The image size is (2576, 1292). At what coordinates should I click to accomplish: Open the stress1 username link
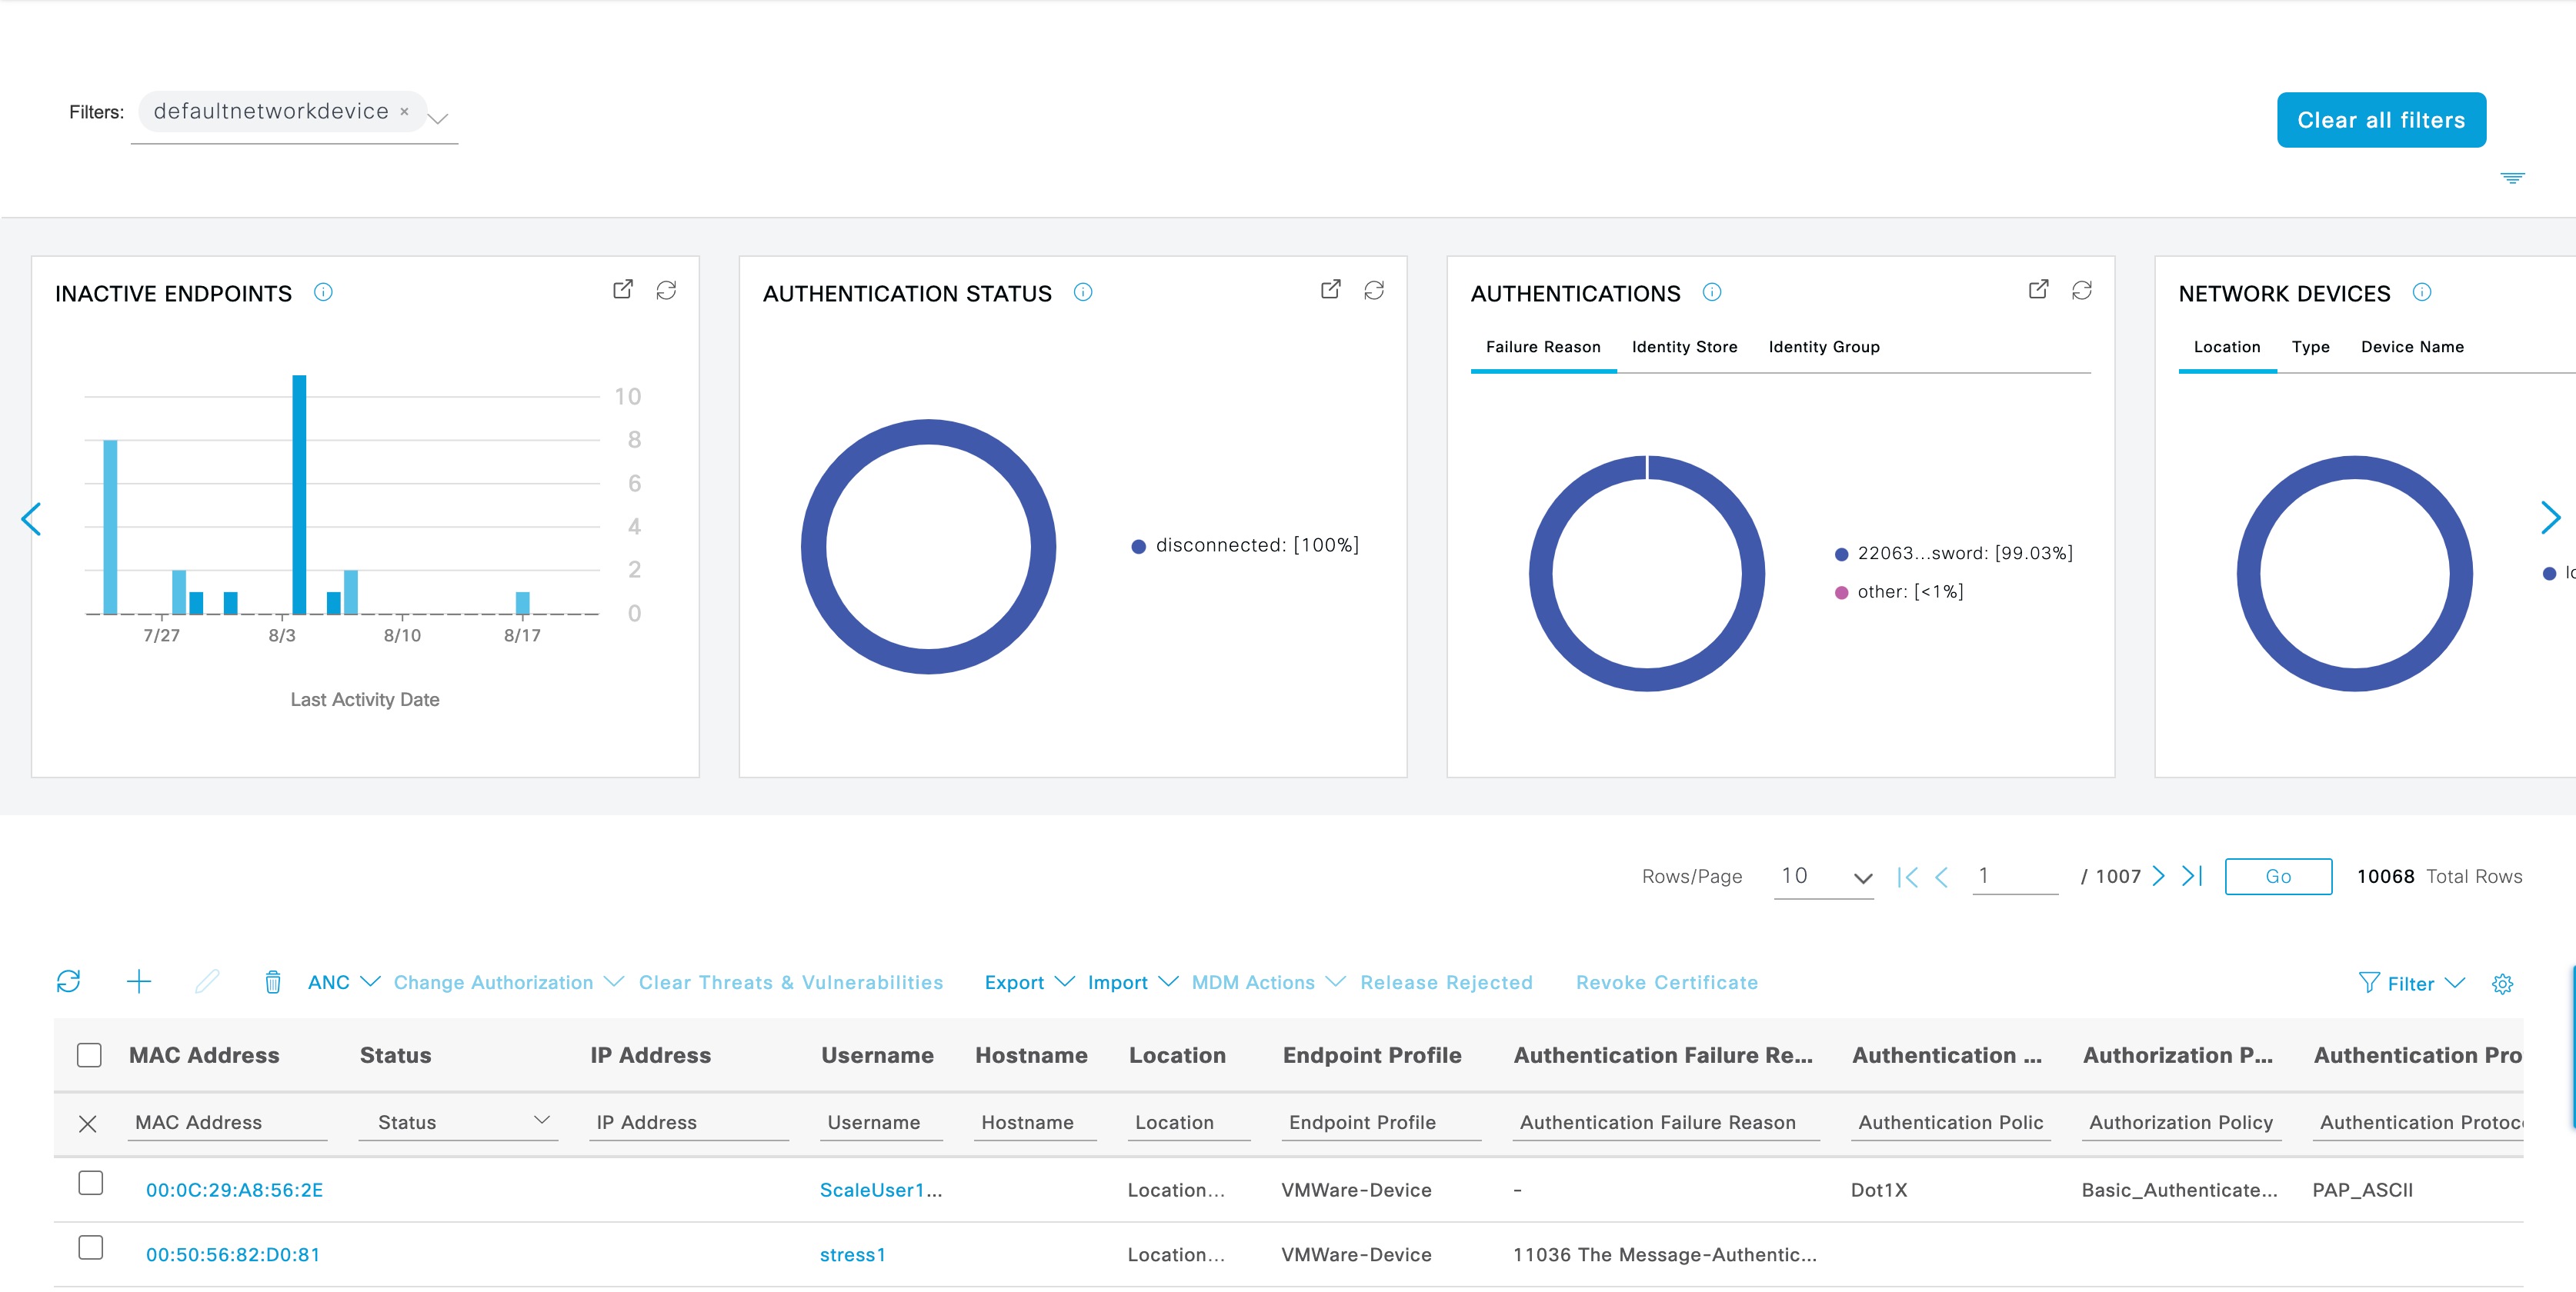pos(852,1254)
